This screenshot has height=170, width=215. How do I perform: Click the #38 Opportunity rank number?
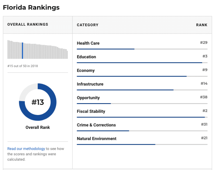(x=204, y=97)
